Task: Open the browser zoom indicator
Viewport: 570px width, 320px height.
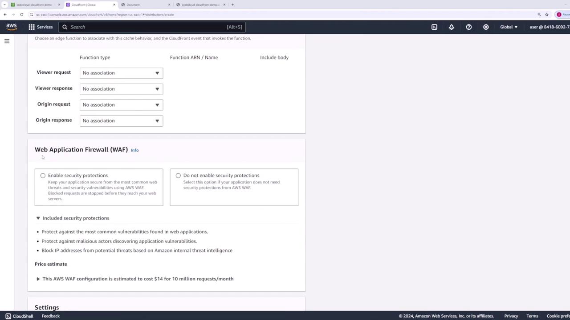Action: click(x=539, y=15)
